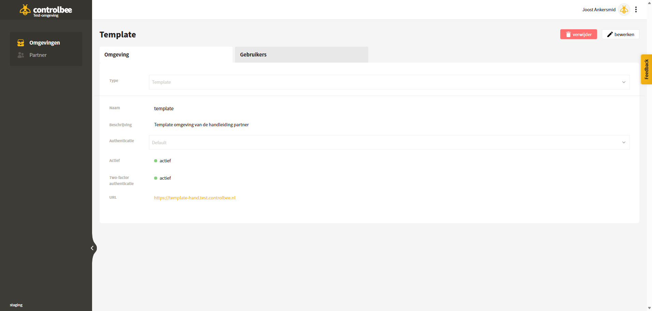The image size is (652, 311).
Task: Click the vertical scrollbar down arrow
Action: coord(649,308)
